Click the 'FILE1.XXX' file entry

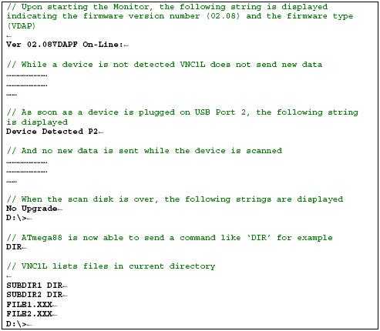(x=29, y=305)
